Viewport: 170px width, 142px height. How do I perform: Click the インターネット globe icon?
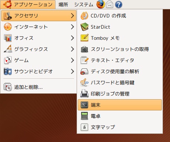(x=8, y=27)
